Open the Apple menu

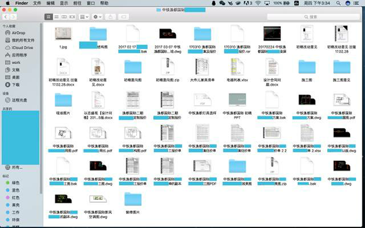click(7, 3)
